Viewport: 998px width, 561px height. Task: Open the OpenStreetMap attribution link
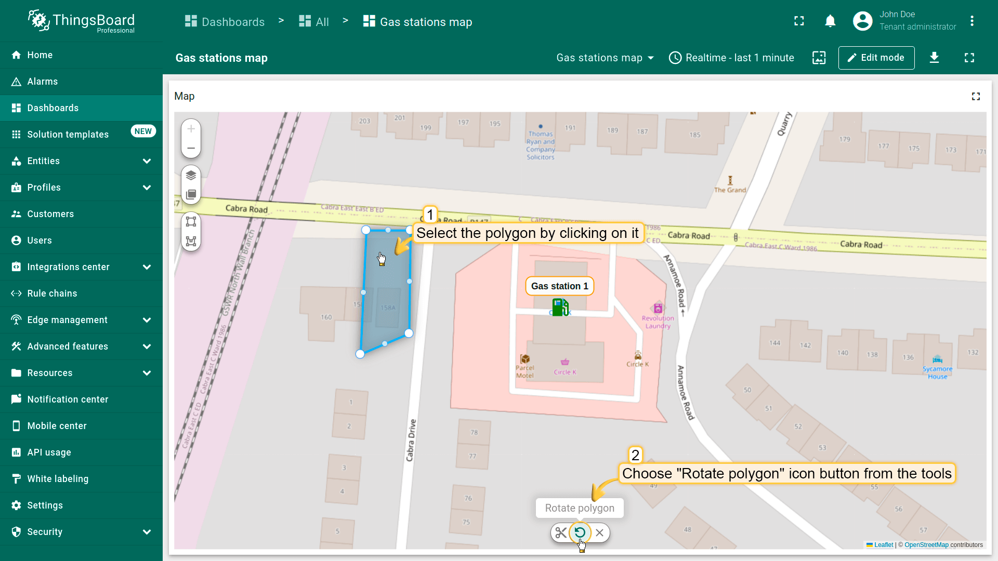click(x=926, y=545)
